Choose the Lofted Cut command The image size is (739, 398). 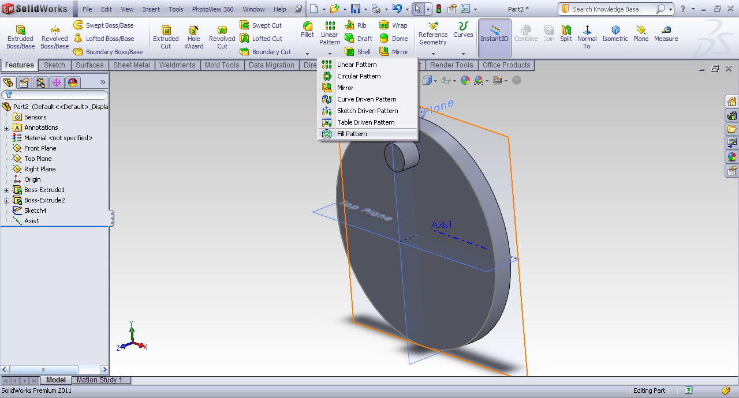click(261, 39)
